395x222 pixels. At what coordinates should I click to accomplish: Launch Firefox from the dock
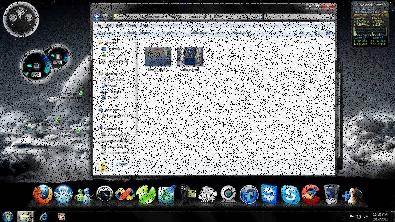coord(43,194)
